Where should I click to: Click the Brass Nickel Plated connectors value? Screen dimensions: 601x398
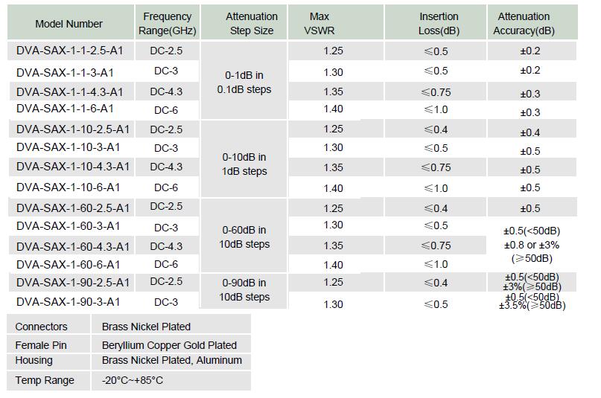146,327
